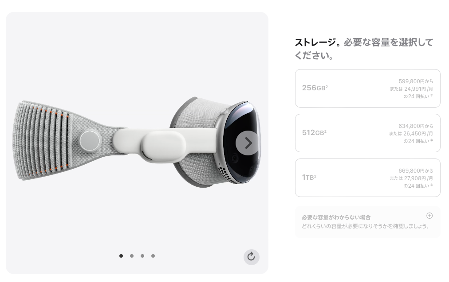This screenshot has height=282, width=449.
Task: Jump to the second gallery dot
Action: [x=132, y=256]
